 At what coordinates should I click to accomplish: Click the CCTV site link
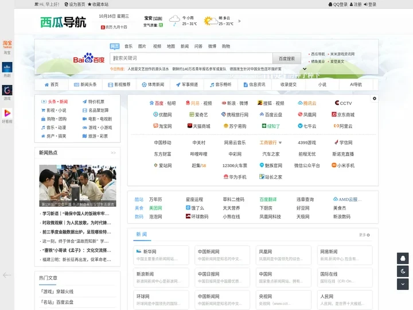[343, 103]
